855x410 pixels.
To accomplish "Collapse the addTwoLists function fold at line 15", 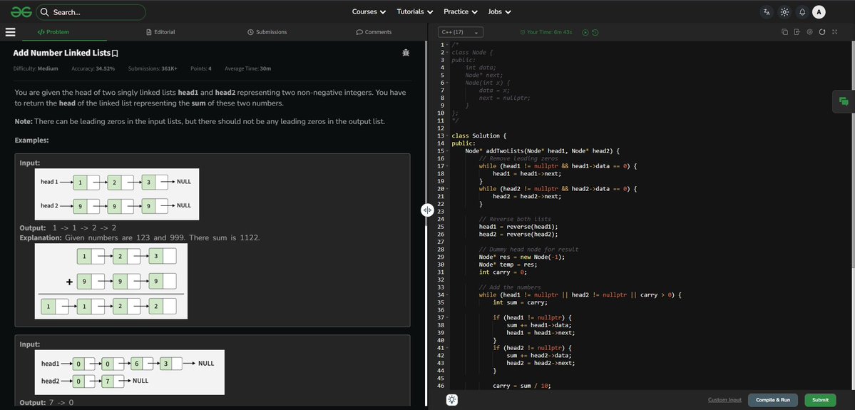I will (x=448, y=151).
